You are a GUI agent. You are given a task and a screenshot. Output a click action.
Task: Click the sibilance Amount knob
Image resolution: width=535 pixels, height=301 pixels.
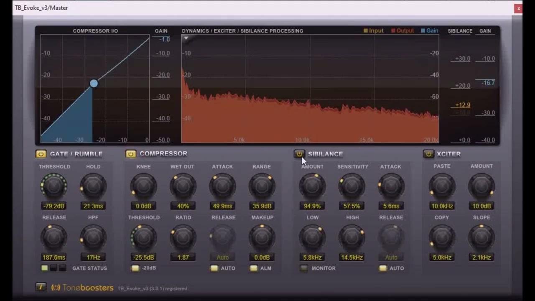[x=312, y=186]
